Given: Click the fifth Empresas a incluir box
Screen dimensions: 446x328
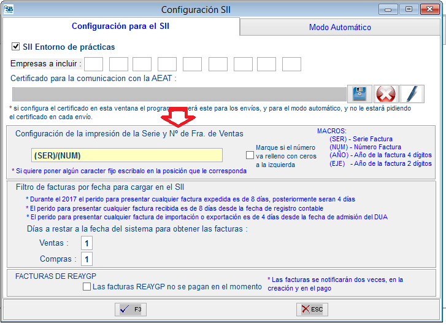Looking at the screenshot, I should [192, 64].
